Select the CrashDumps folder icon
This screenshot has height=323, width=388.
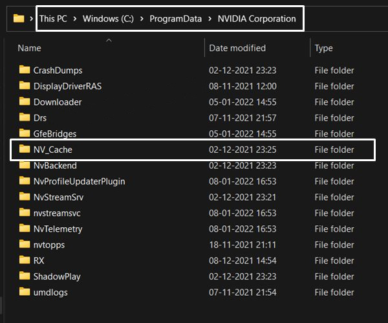tap(25, 70)
